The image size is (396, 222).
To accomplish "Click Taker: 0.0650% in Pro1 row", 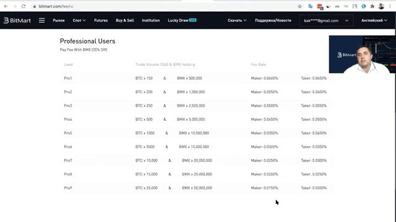I will 314,78.
